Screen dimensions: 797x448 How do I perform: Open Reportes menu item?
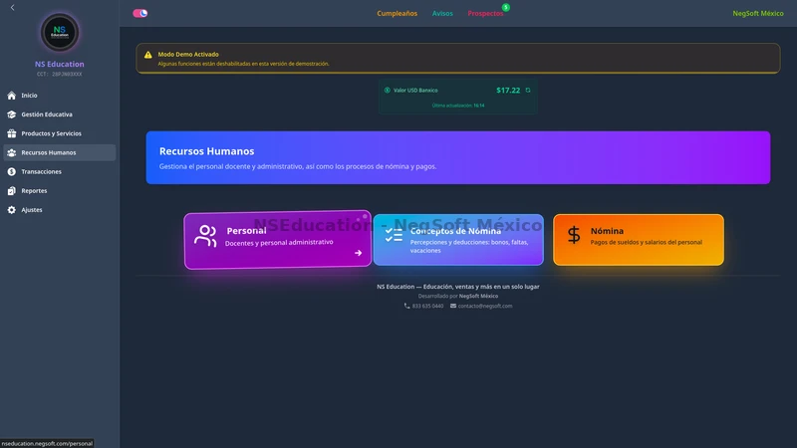click(x=60, y=190)
